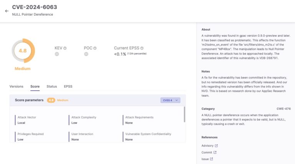295x164 pixels.
Task: Click the back arrow icon
Action: coord(7,11)
